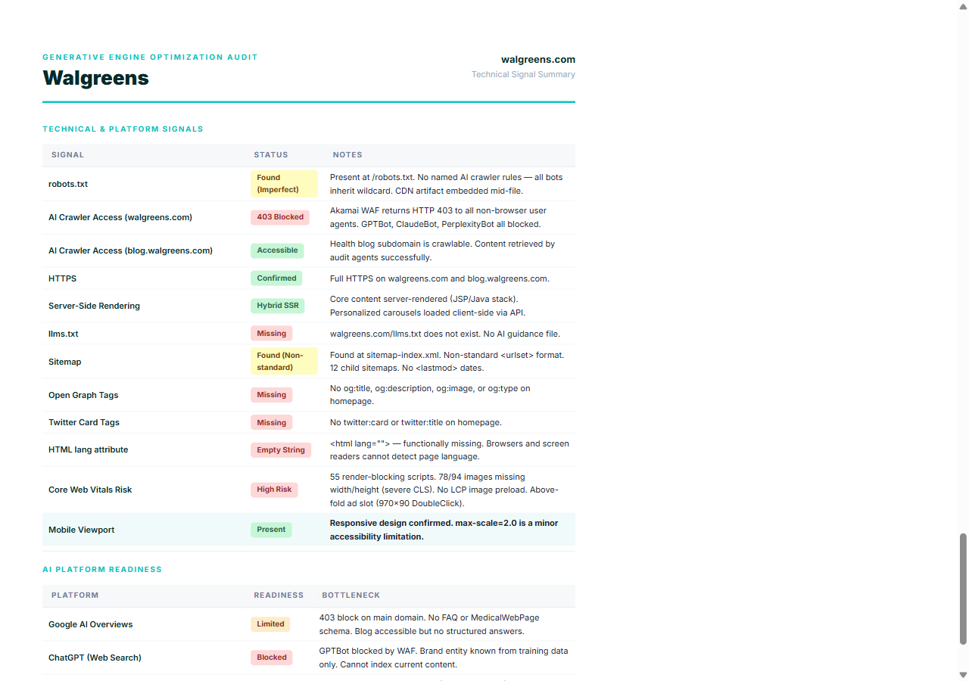Click Server-Side Rendering label
The image size is (969, 681).
(94, 306)
